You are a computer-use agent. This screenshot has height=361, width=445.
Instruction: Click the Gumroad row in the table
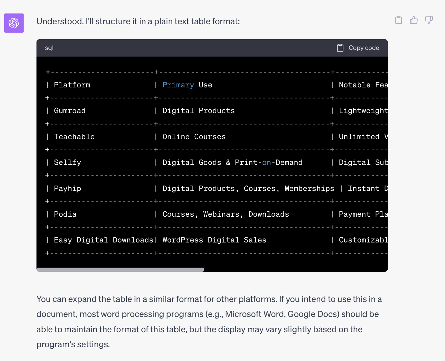(212, 111)
